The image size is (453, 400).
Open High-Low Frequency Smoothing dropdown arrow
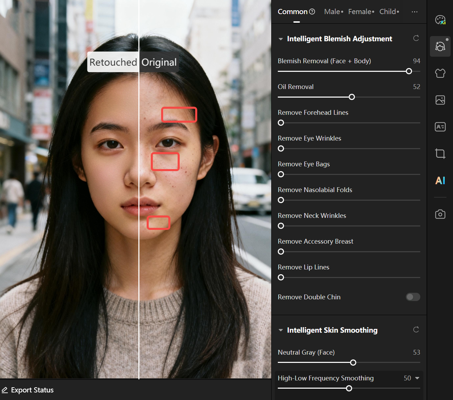(417, 378)
